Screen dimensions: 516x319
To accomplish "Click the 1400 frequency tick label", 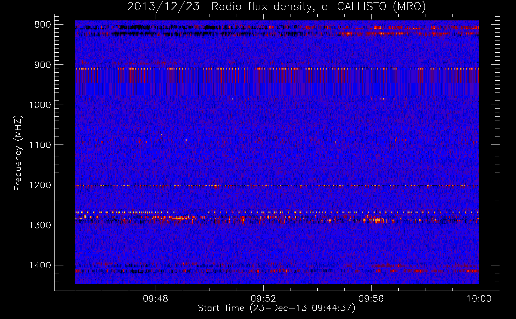I will [x=40, y=265].
